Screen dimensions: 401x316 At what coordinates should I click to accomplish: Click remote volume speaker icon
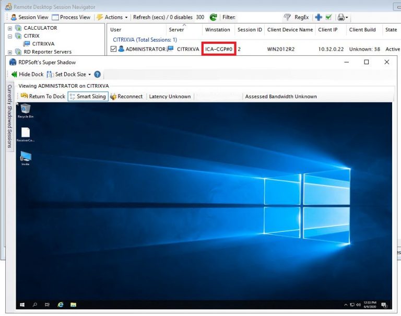pyautogui.click(x=359, y=305)
